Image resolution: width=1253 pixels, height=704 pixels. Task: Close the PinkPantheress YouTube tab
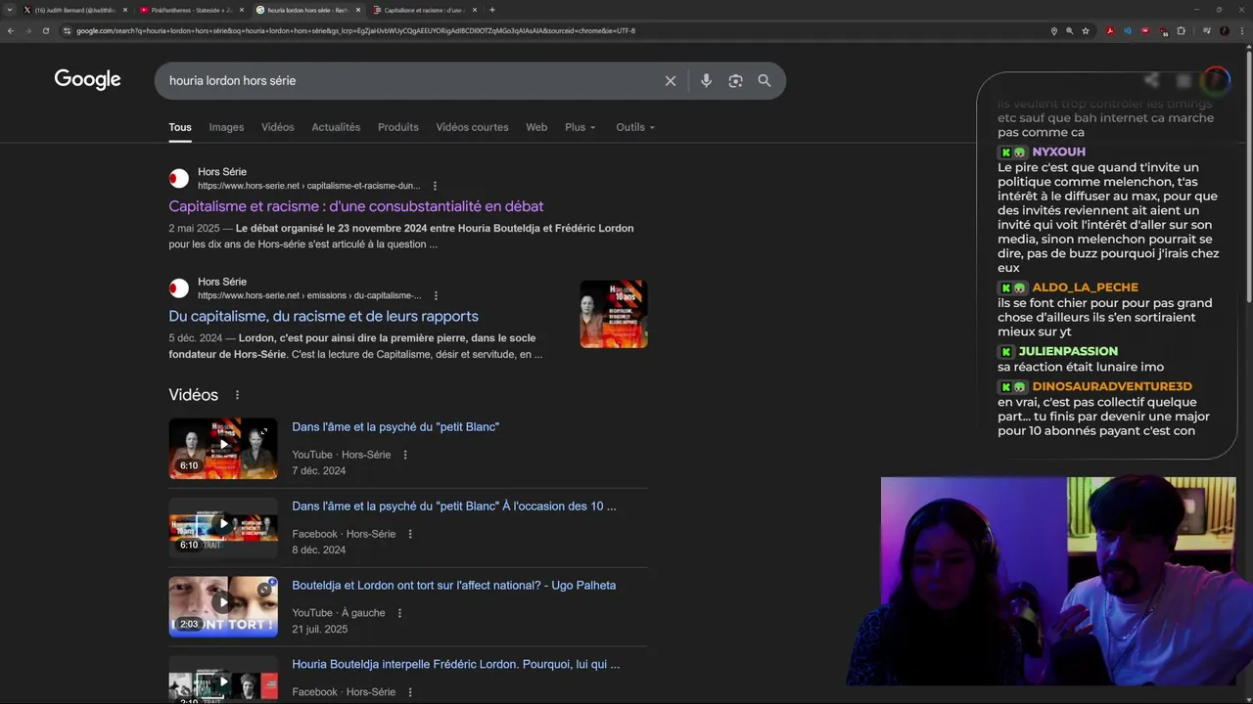(x=242, y=10)
